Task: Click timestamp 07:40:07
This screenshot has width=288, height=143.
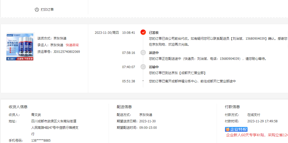Action: point(128,67)
